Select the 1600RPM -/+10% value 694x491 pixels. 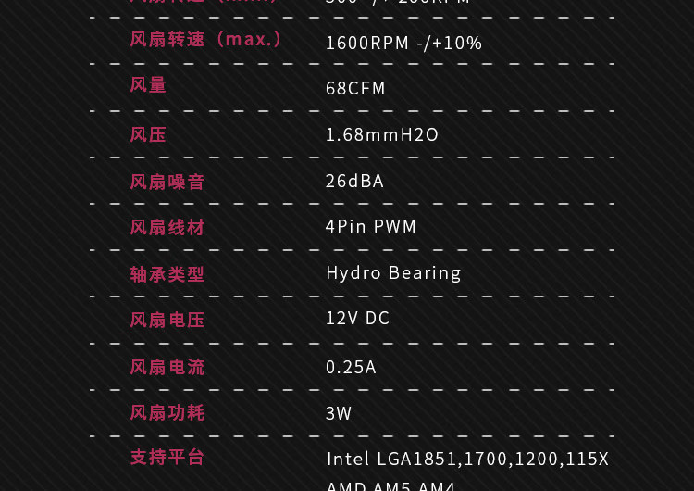(x=403, y=43)
